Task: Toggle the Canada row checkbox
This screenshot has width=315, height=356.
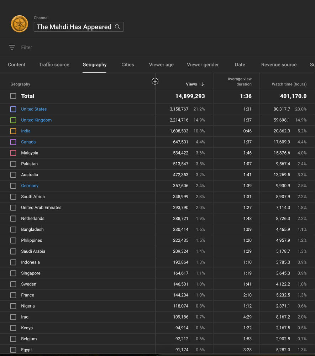Action: point(13,142)
